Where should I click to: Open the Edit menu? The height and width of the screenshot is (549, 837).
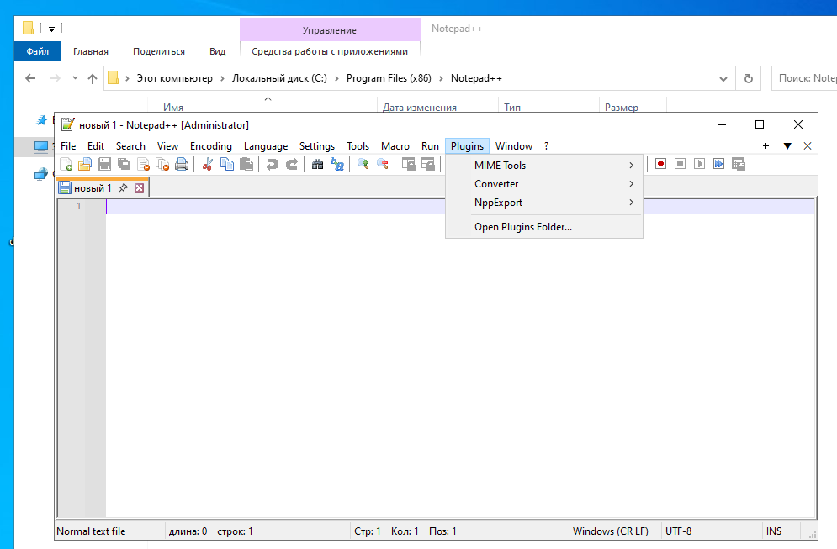[96, 146]
